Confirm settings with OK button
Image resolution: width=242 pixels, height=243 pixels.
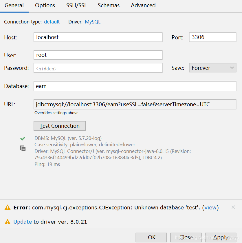click(x=151, y=237)
